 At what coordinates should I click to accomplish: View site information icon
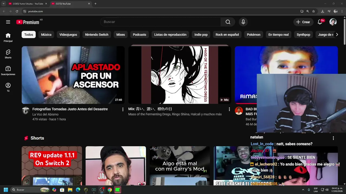[x=25, y=11]
